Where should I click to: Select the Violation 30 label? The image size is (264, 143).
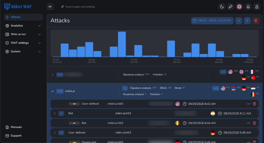(159, 74)
